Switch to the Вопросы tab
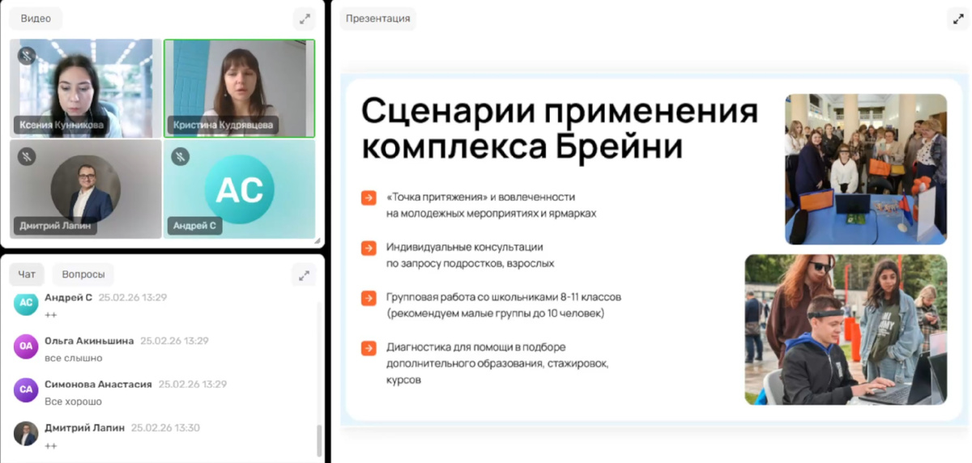Viewport: 972px width, 463px height. click(x=83, y=274)
